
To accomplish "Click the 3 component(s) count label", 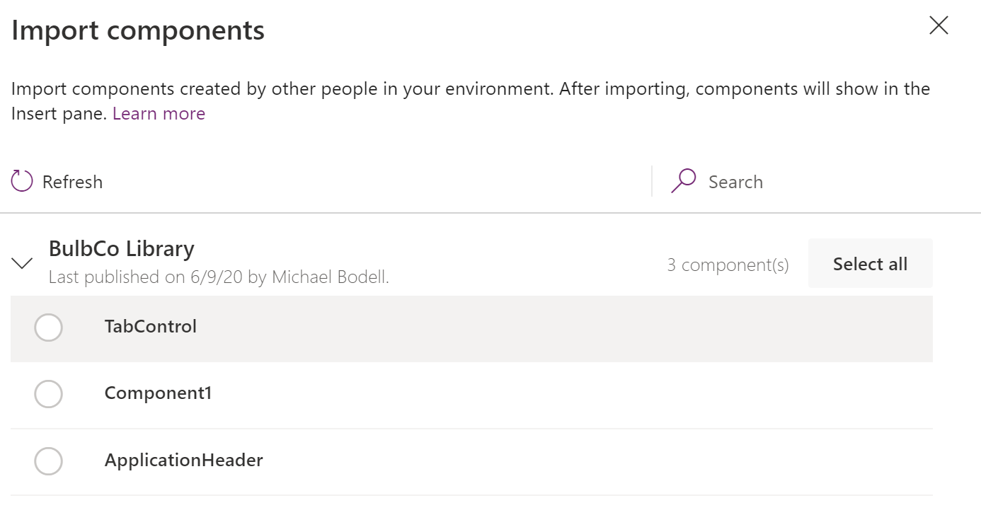I will 728,265.
